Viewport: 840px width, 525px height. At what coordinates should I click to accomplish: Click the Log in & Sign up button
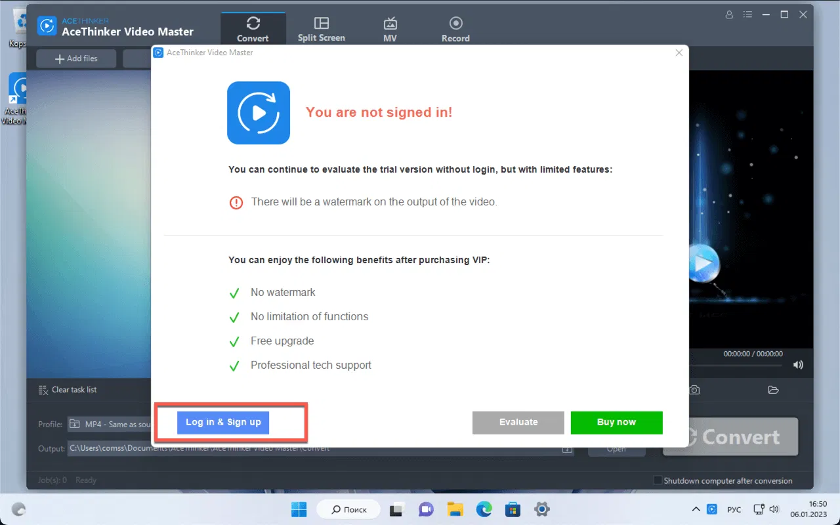(223, 422)
